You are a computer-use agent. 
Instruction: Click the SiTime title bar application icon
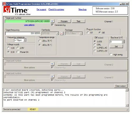coord(4,4)
